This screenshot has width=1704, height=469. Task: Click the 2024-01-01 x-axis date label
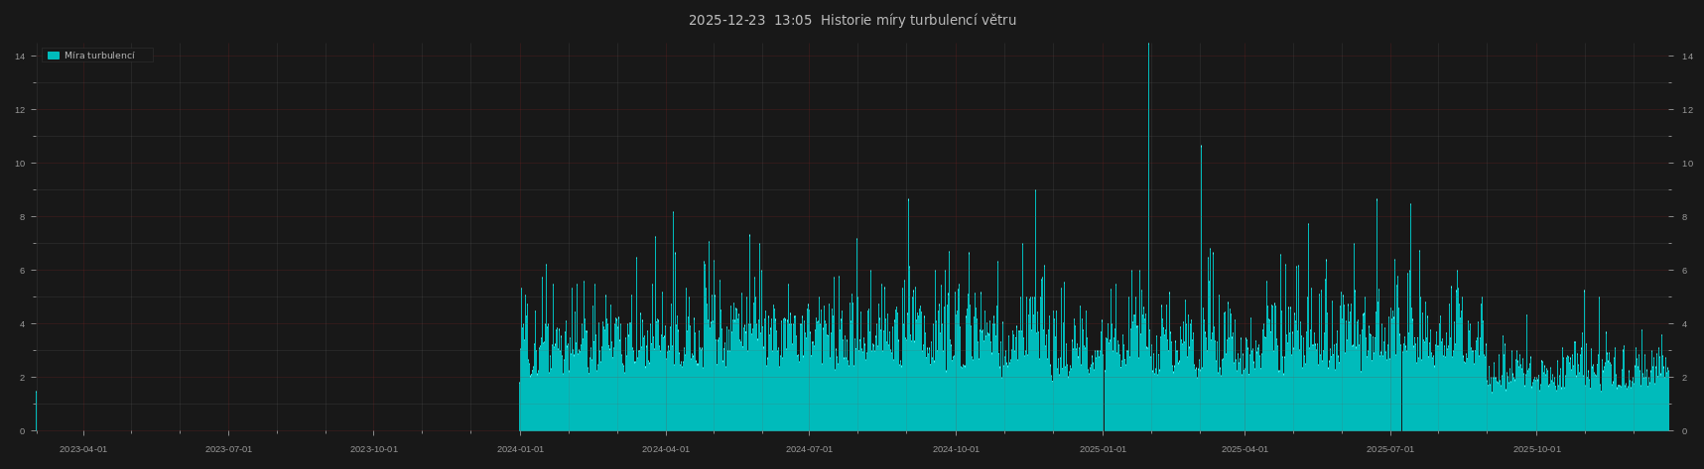520,449
